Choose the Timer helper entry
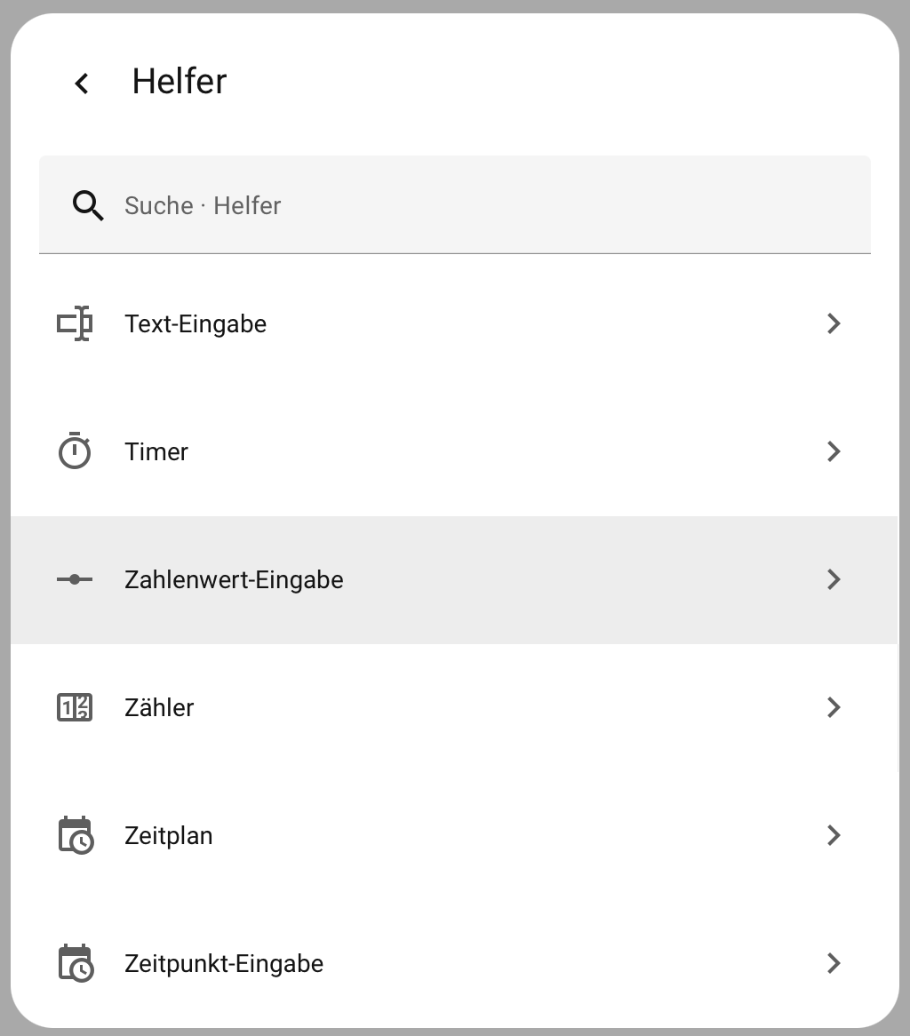The height and width of the screenshot is (1036, 910). point(156,451)
